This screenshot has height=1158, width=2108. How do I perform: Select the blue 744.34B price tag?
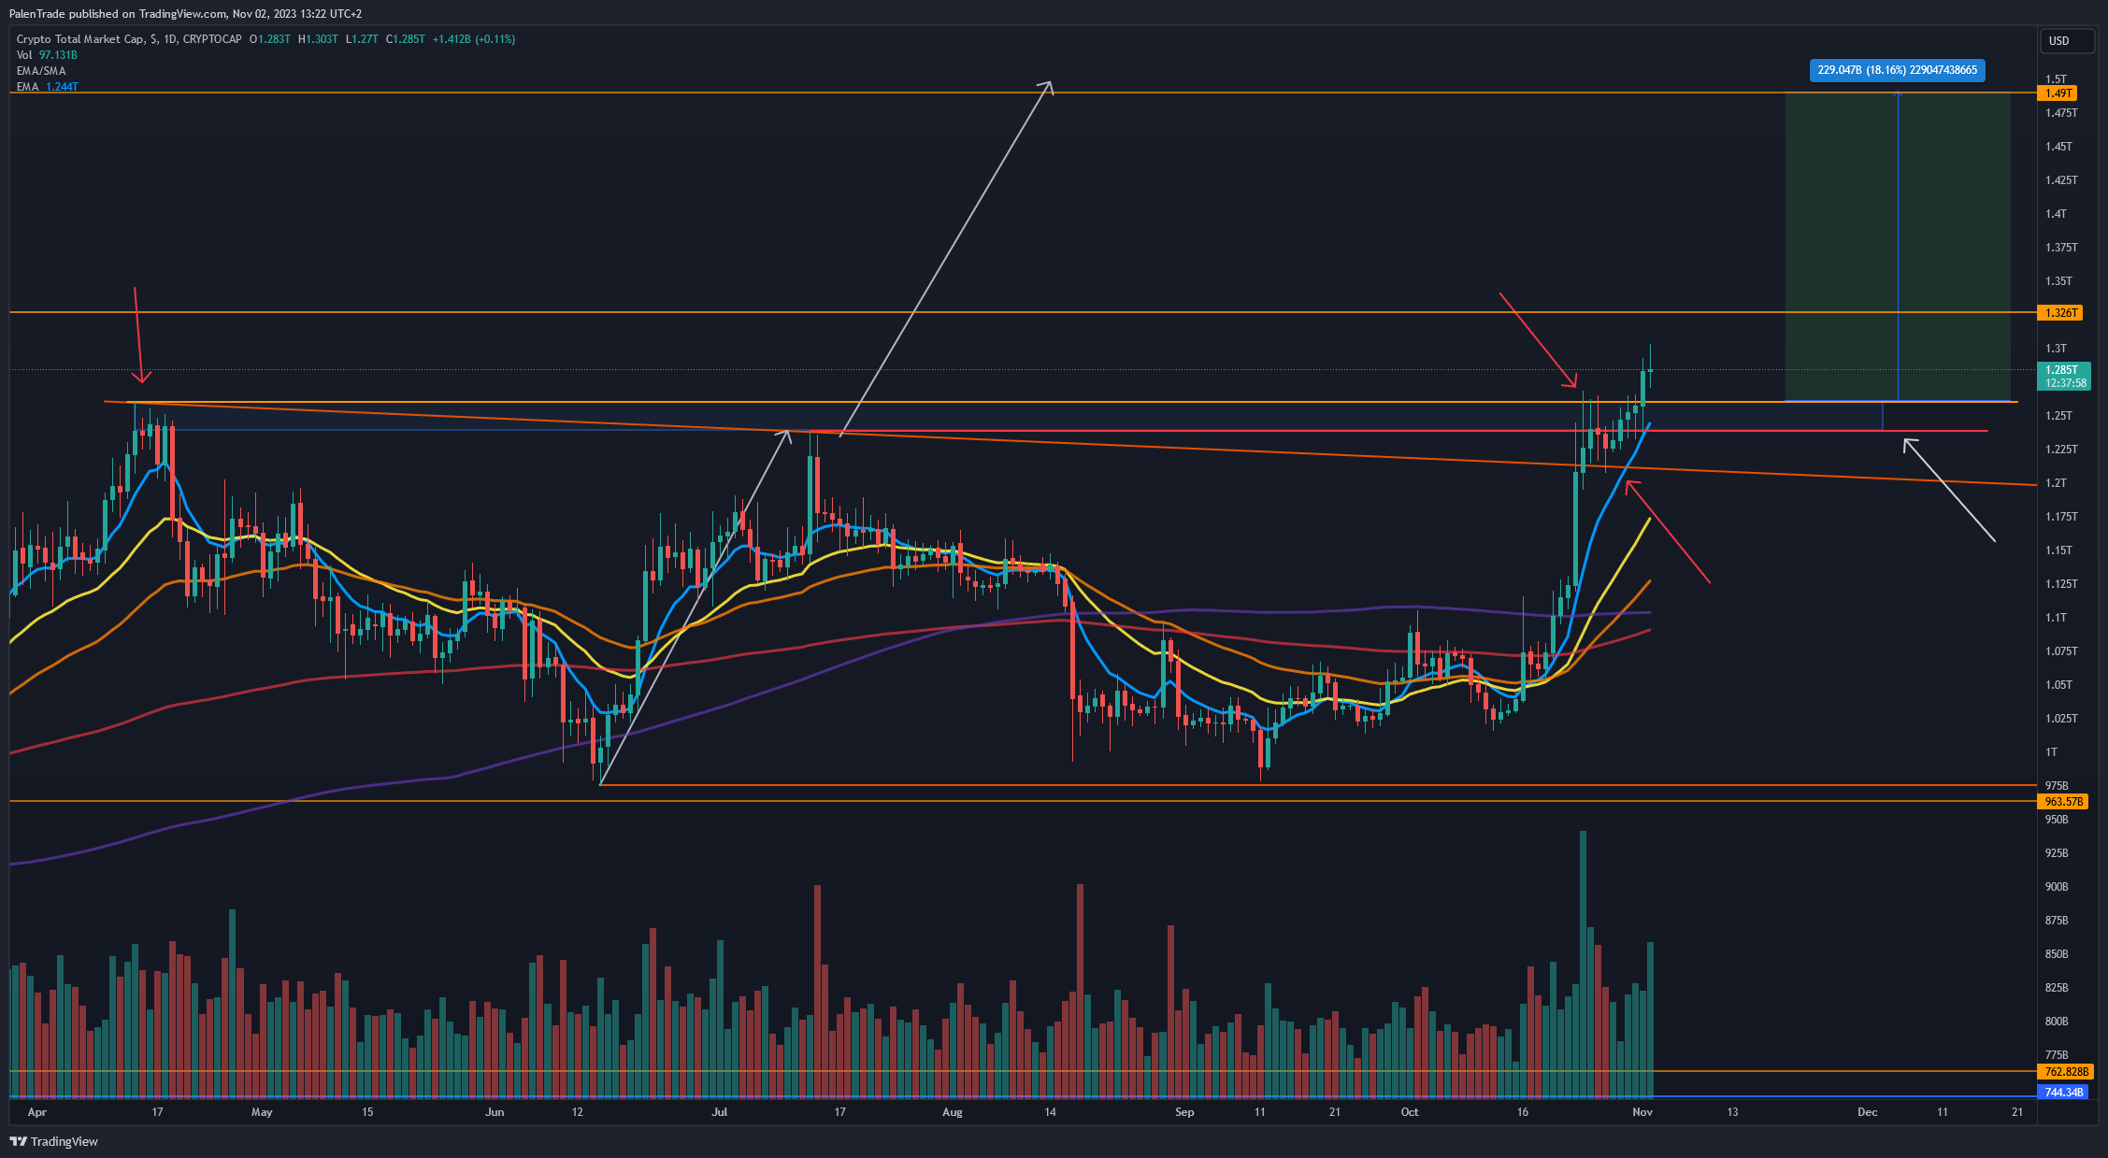pyautogui.click(x=2064, y=1092)
